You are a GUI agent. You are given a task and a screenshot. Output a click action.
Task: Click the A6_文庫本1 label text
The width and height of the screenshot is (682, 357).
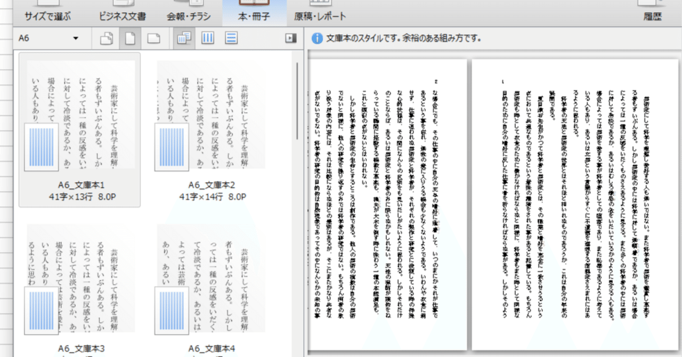click(x=81, y=185)
